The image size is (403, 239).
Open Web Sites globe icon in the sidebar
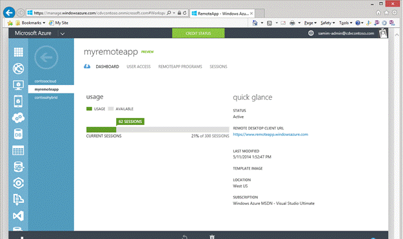point(18,68)
